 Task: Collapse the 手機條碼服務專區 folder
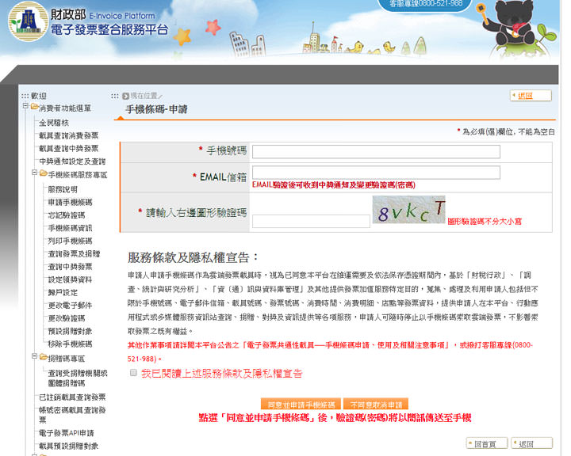coord(35,173)
